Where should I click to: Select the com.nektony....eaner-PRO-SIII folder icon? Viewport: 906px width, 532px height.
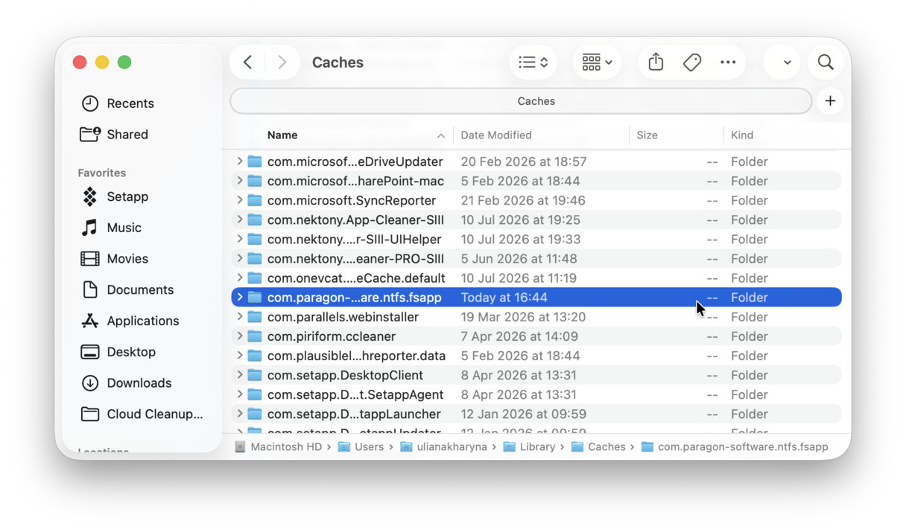tap(255, 259)
